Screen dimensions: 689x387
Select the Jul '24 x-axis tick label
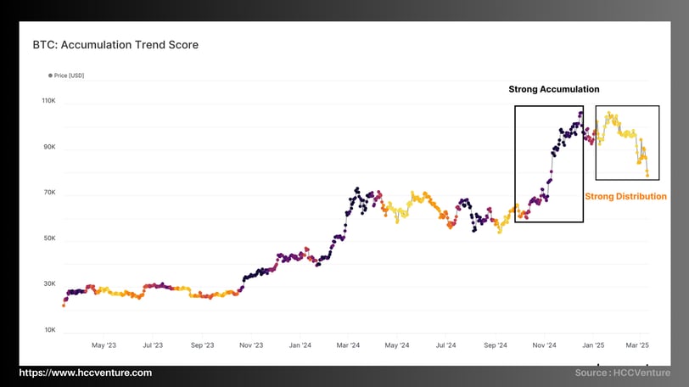click(445, 345)
